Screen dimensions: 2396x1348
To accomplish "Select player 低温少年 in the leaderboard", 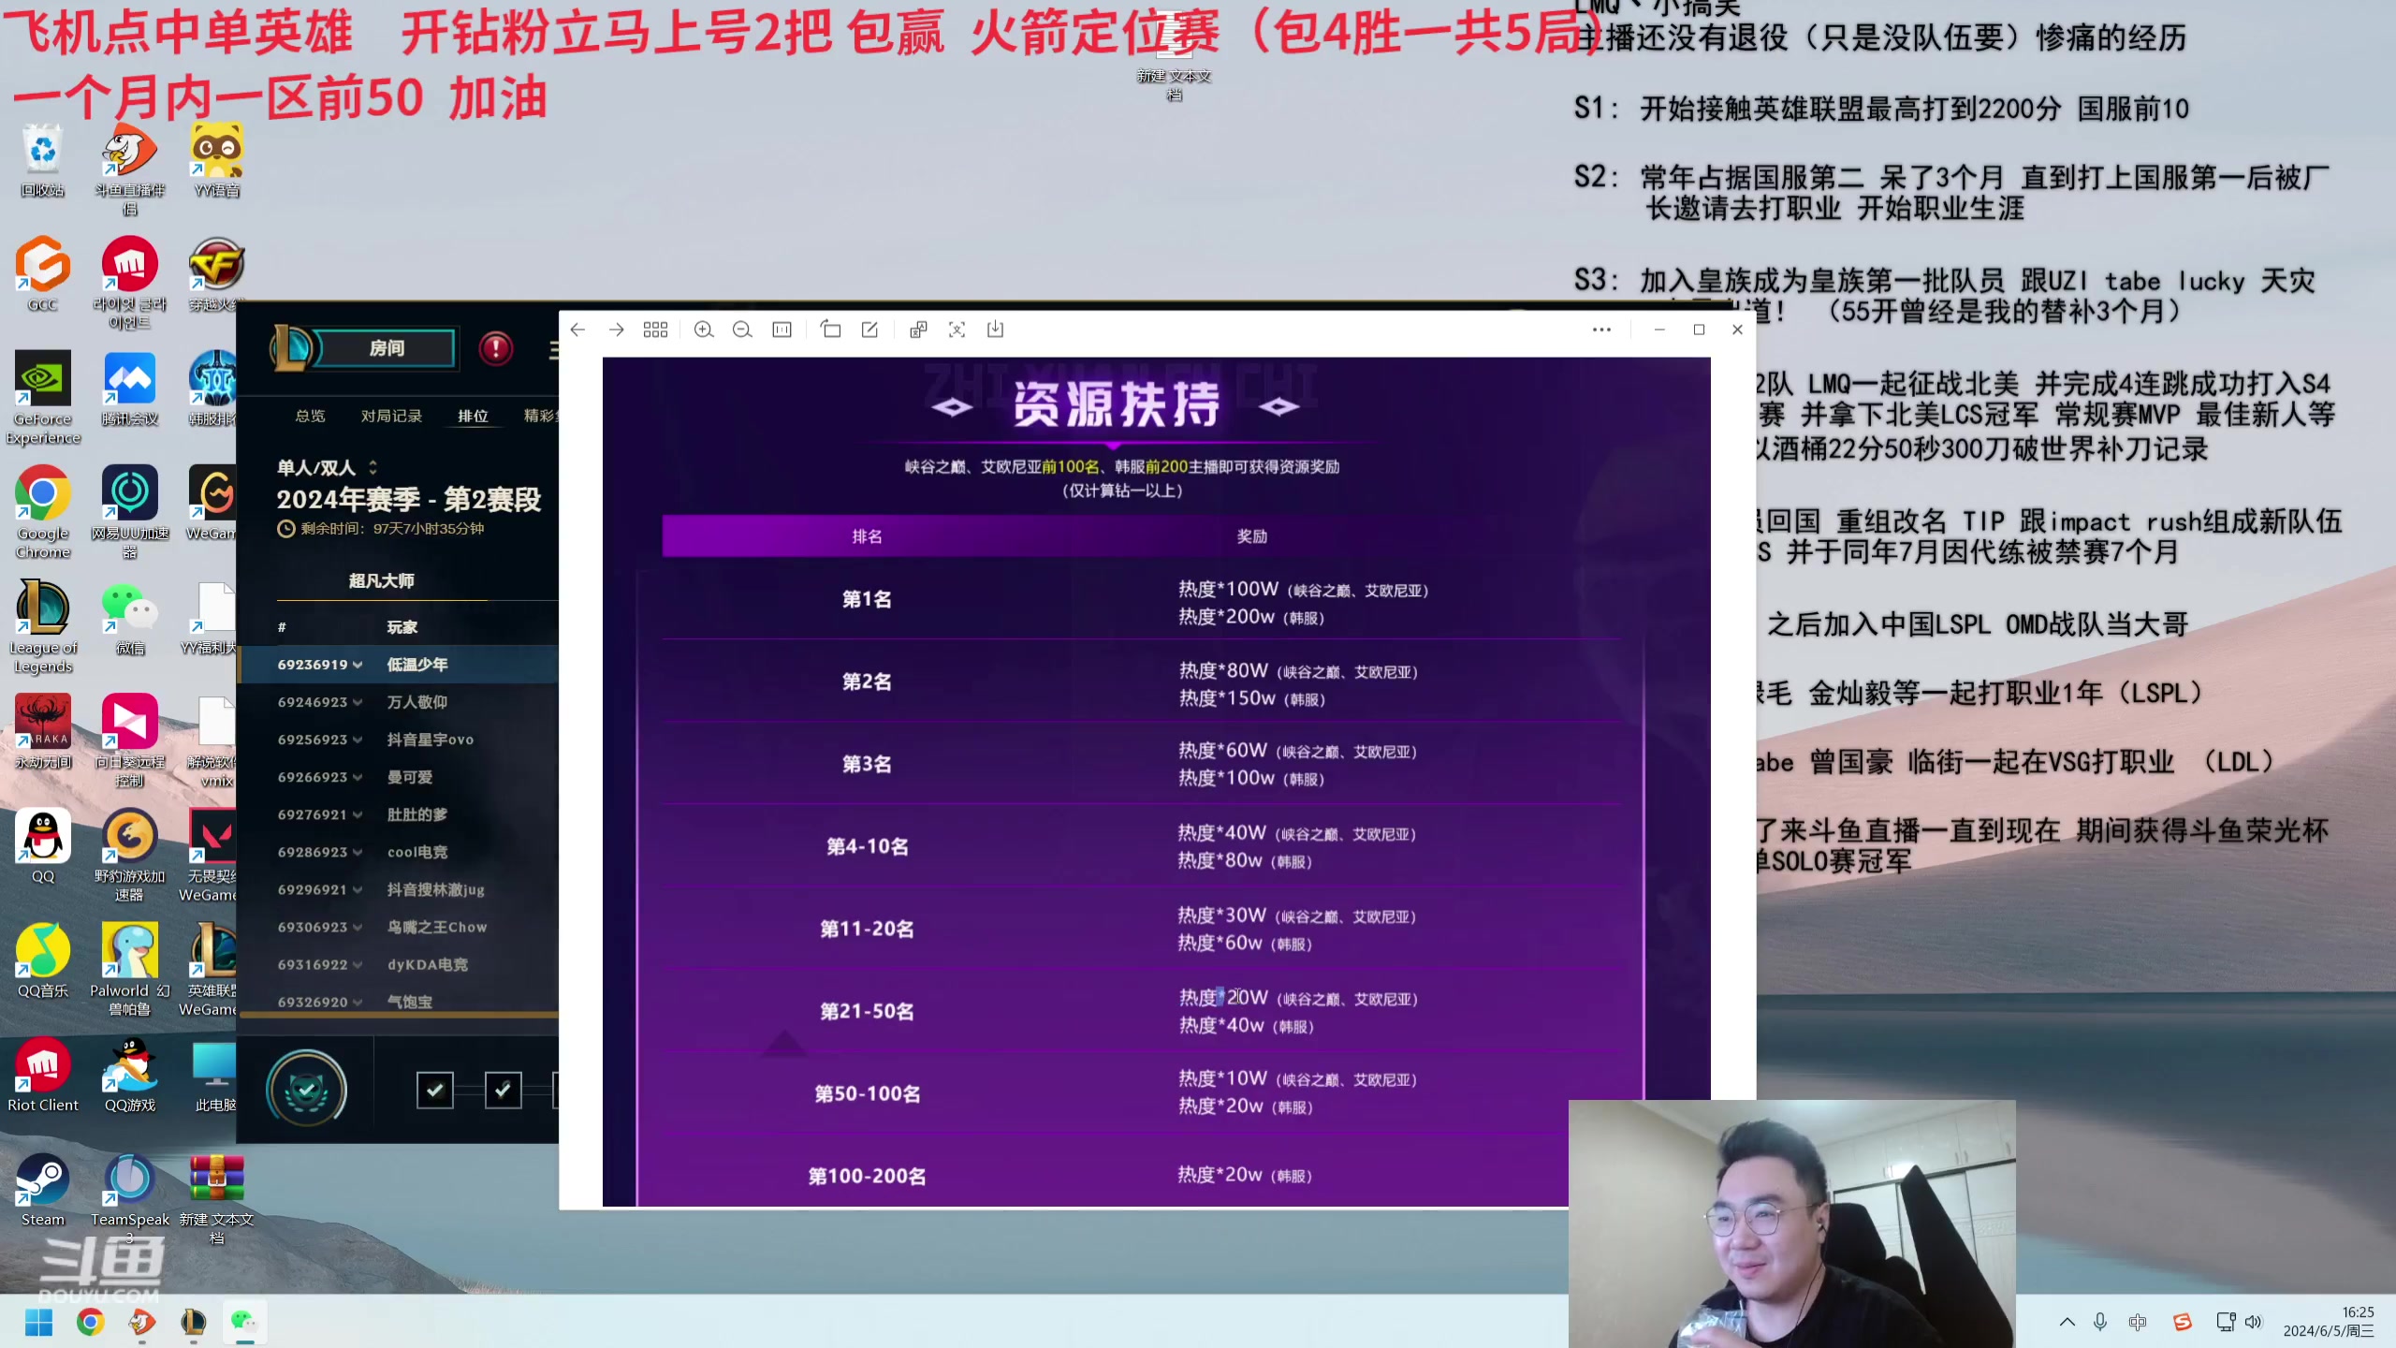I will pyautogui.click(x=417, y=665).
